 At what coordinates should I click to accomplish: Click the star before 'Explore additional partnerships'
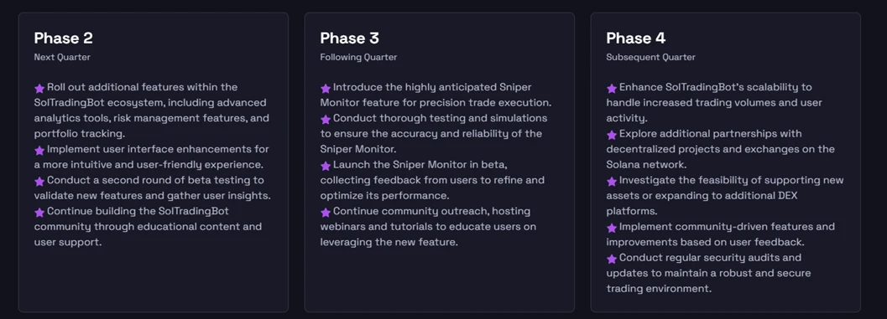(612, 134)
